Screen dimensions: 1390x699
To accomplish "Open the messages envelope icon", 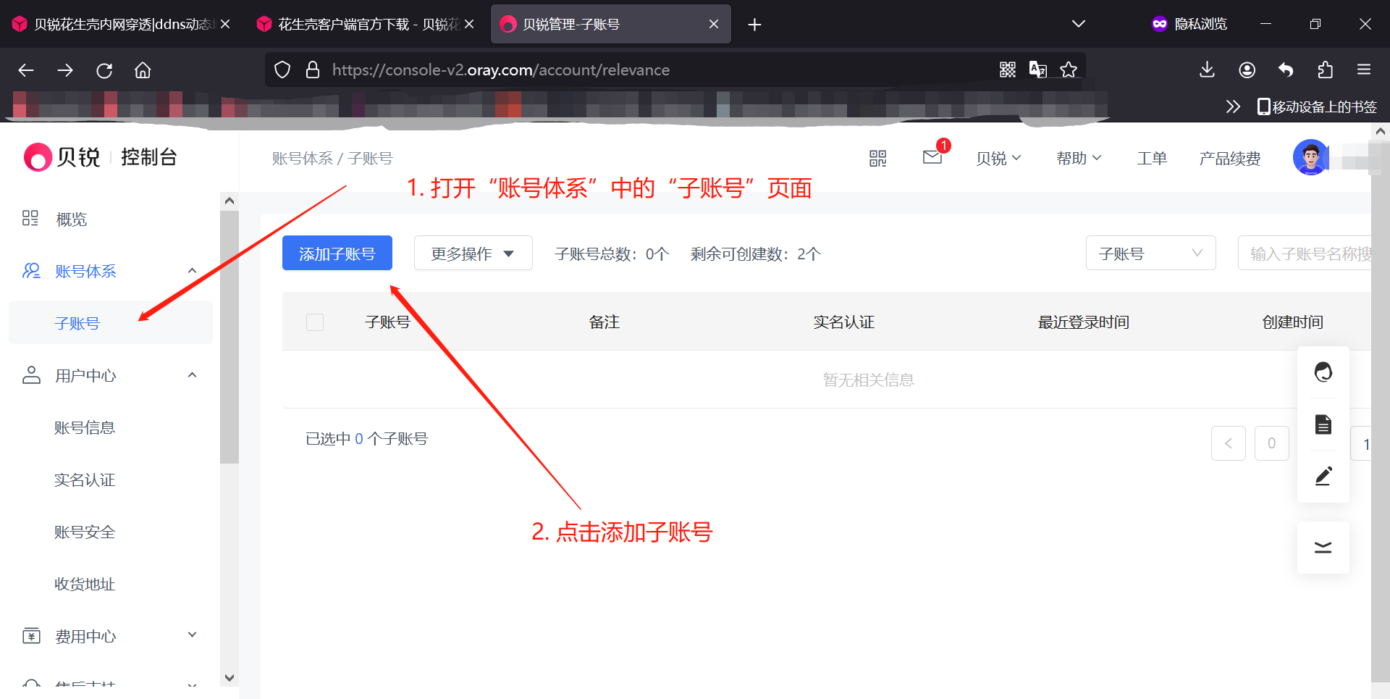I will coord(932,157).
